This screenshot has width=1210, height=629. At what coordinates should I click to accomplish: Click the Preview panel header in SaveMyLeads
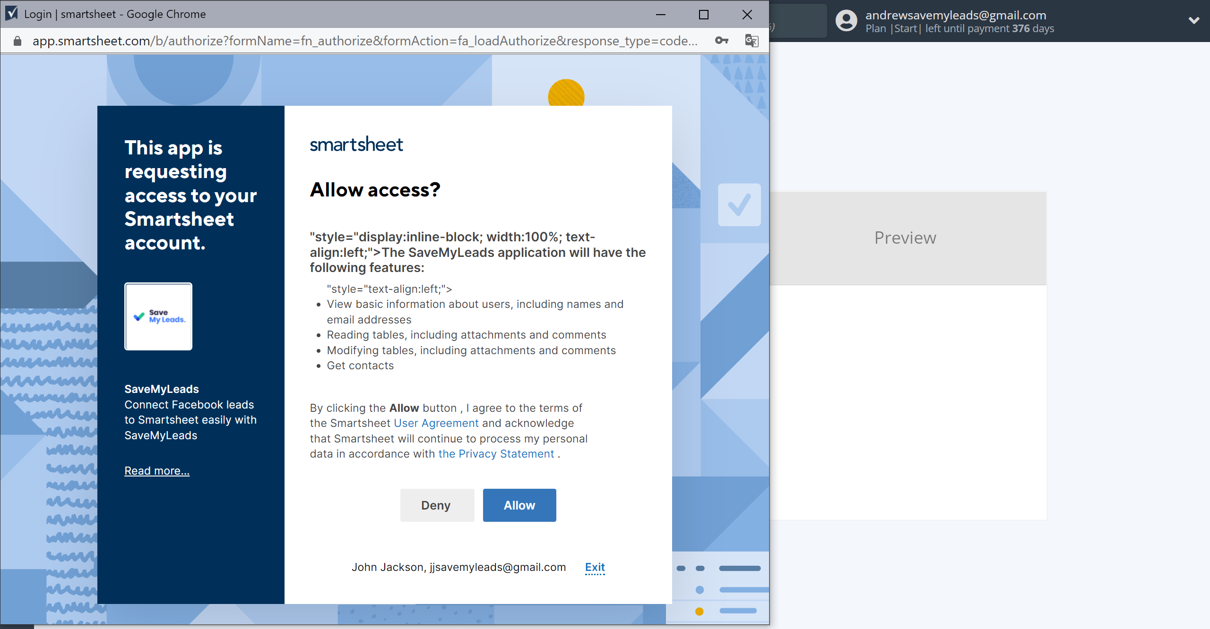(908, 238)
